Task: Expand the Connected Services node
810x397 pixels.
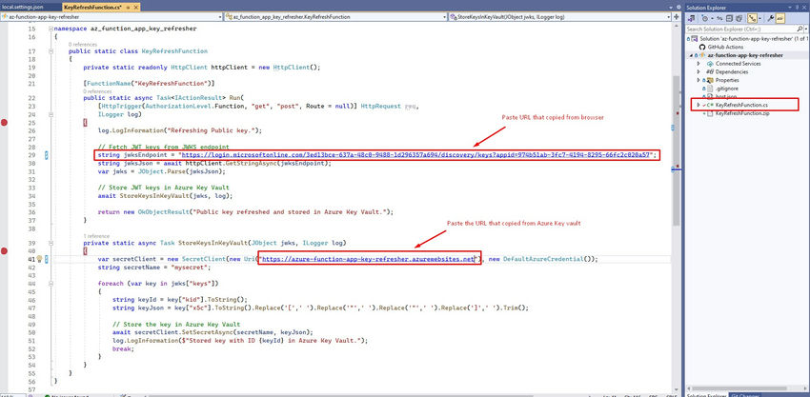Action: (699, 64)
